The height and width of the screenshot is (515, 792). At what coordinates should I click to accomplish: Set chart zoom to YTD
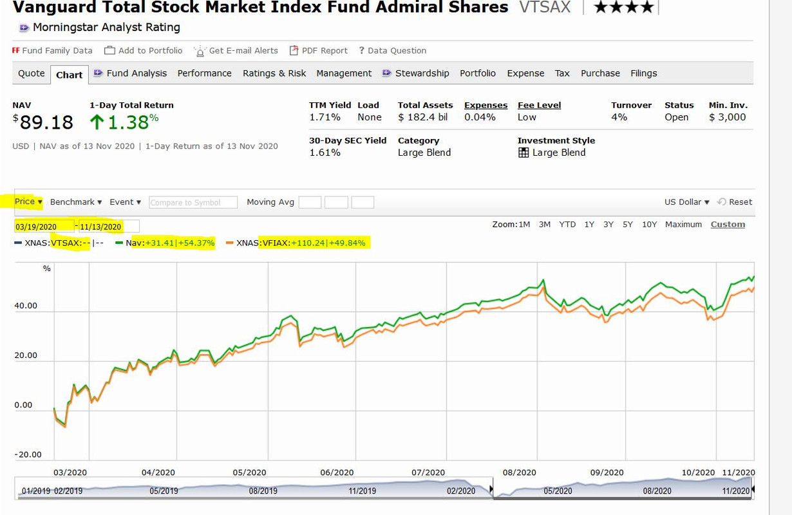pos(567,225)
